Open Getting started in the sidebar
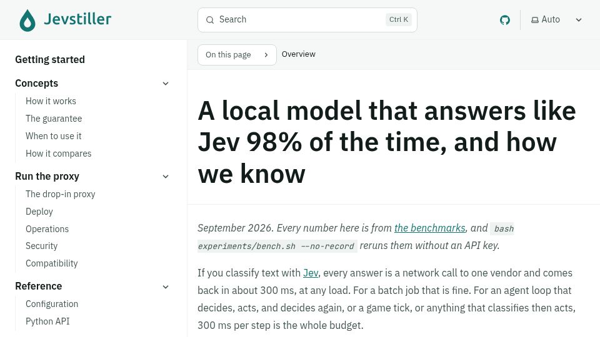This screenshot has width=600, height=337. (50, 60)
